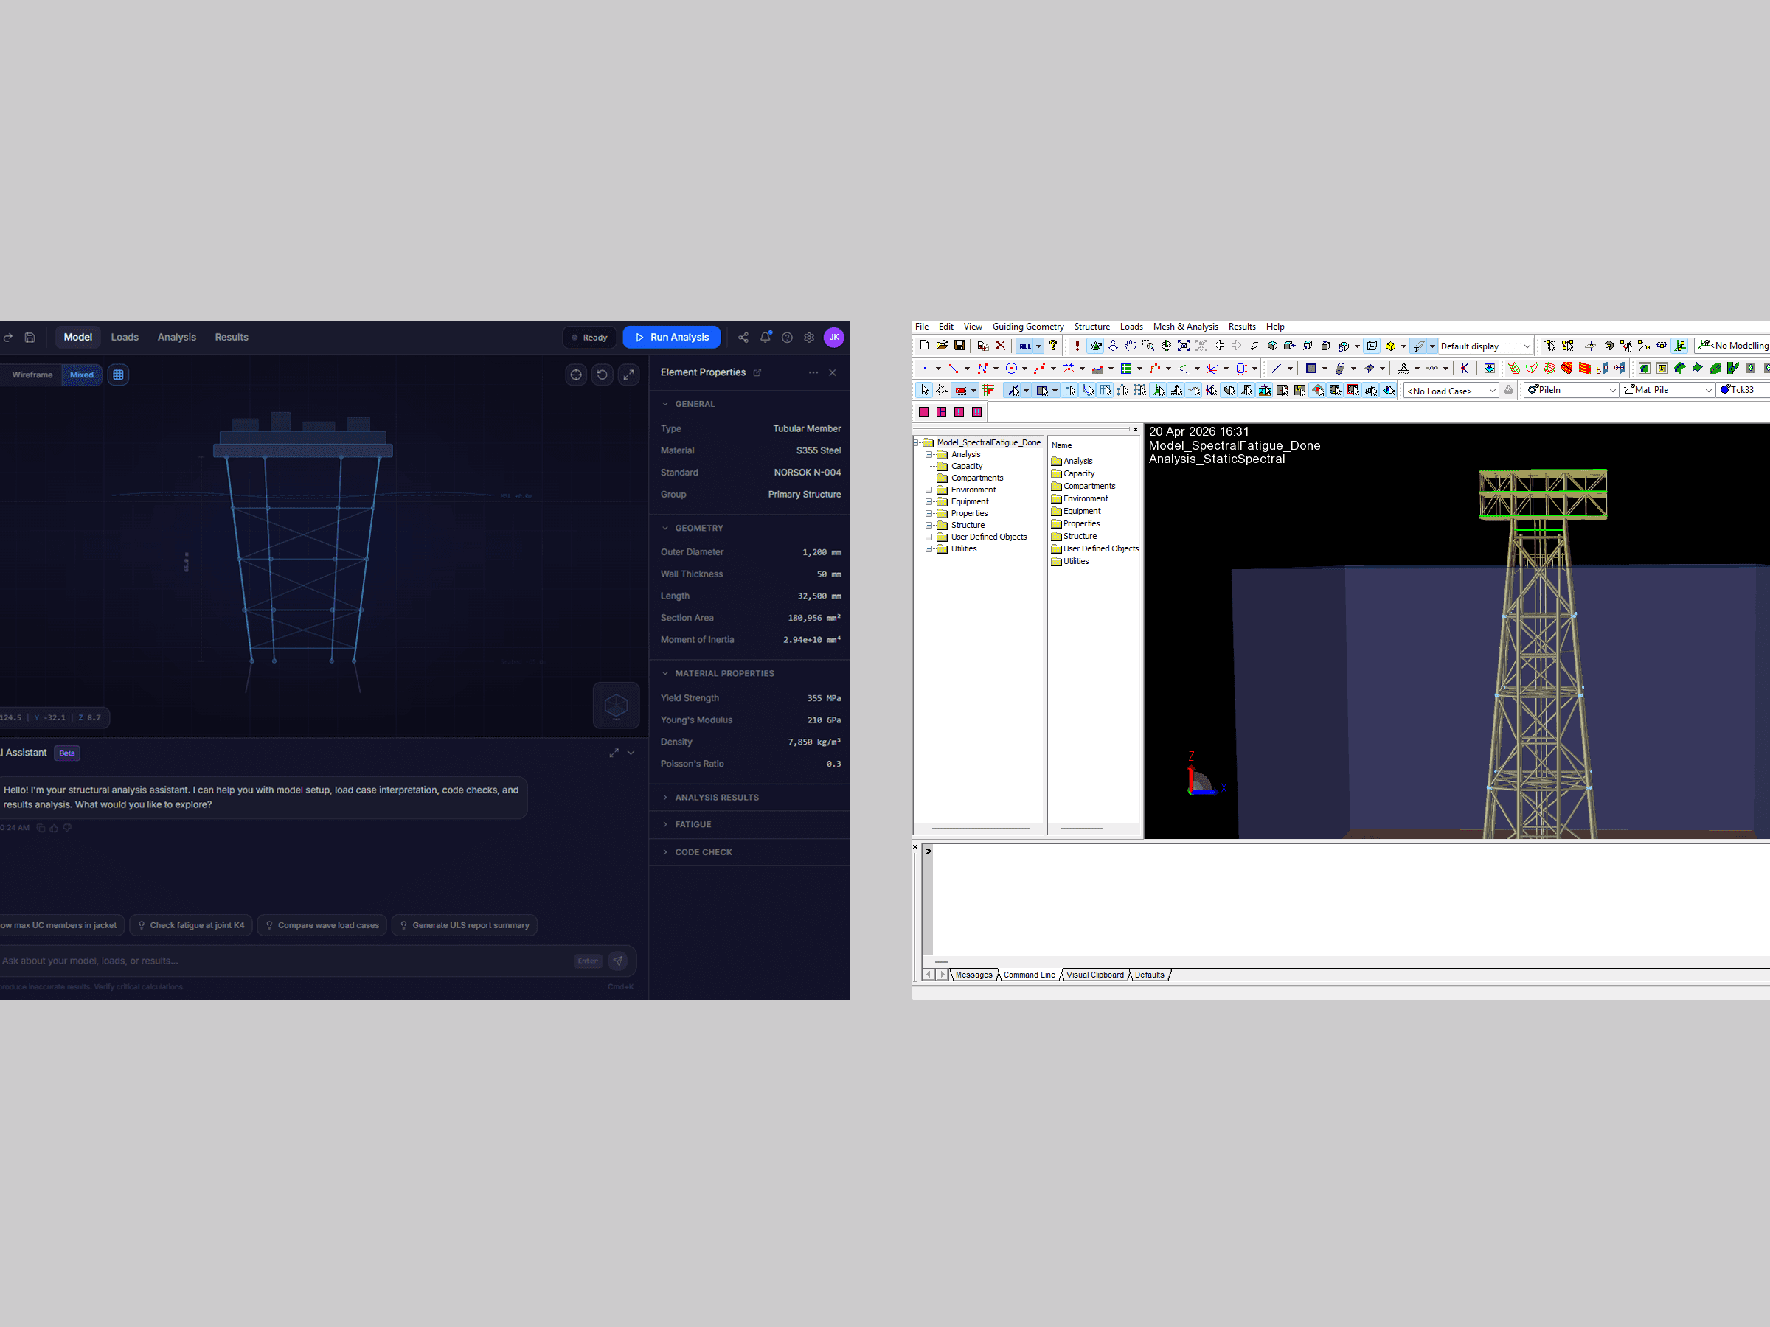Click the Pan hand tool icon
The width and height of the screenshot is (1770, 1327).
[x=1130, y=346]
